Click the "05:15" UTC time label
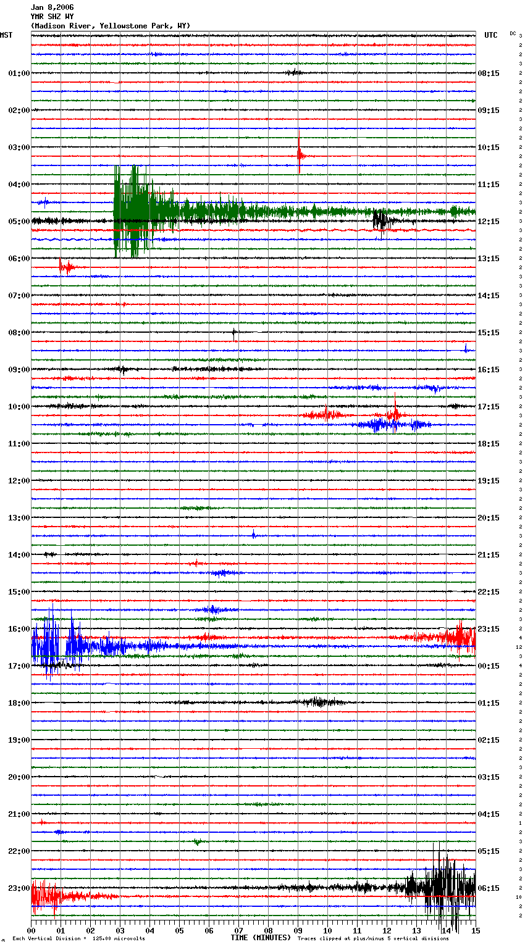This screenshot has height=947, width=525. [x=489, y=851]
